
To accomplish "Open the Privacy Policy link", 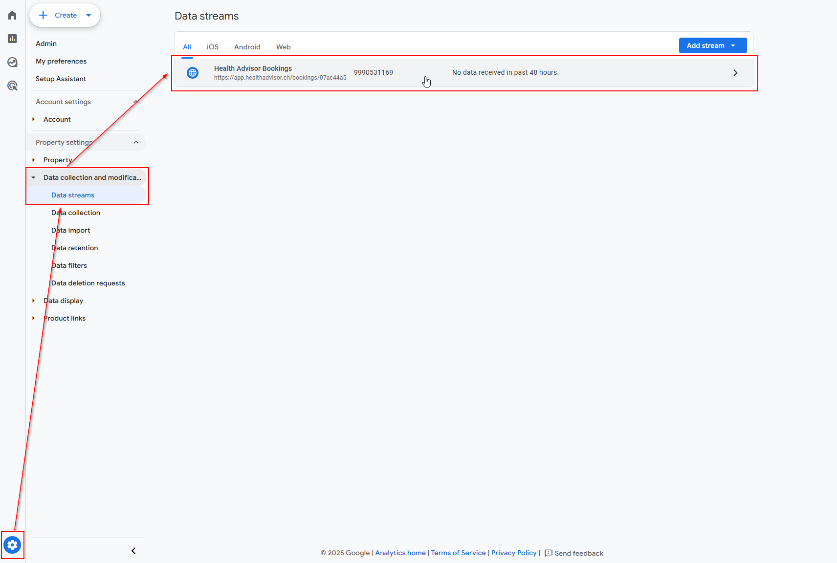I will pos(514,553).
